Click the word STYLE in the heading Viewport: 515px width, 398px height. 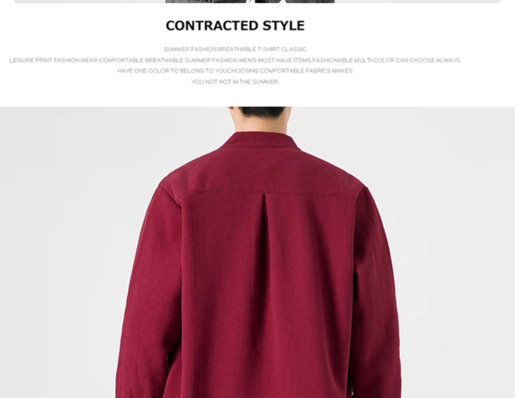coord(284,25)
